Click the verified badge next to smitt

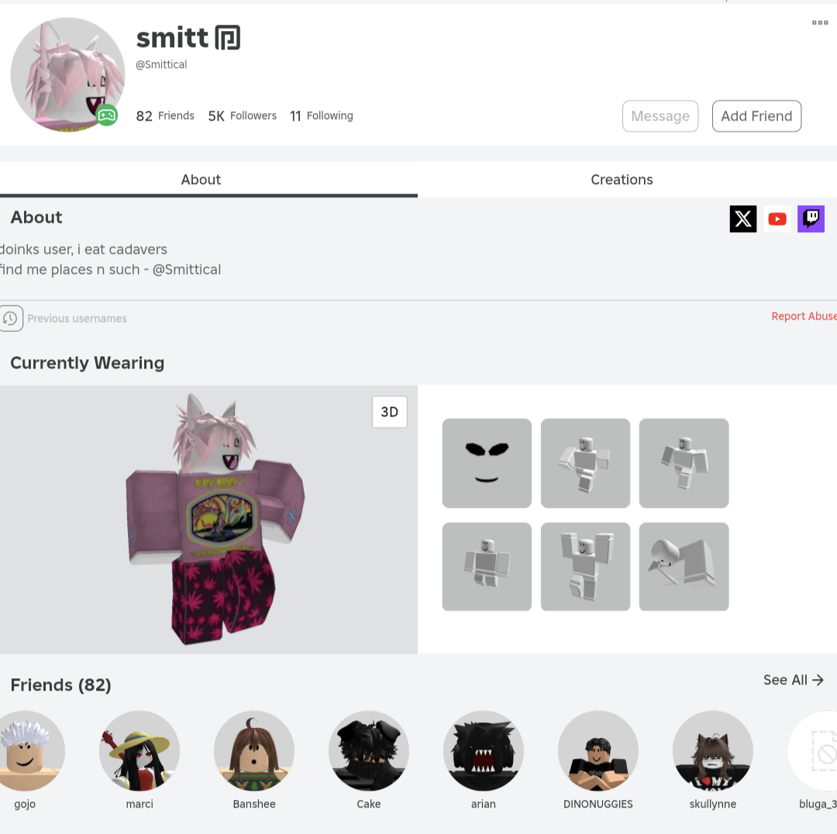click(228, 37)
